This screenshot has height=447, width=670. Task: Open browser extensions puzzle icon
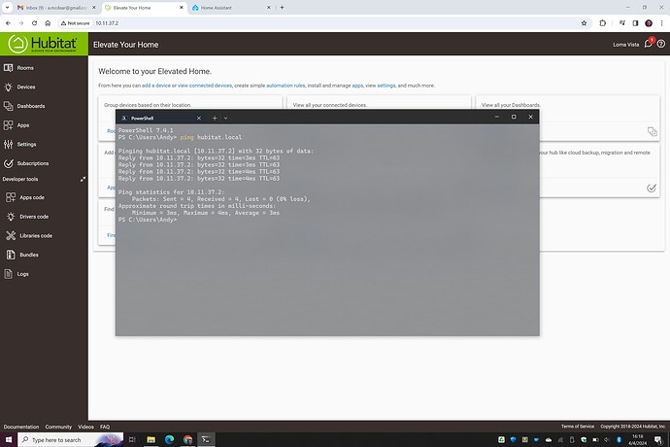602,23
